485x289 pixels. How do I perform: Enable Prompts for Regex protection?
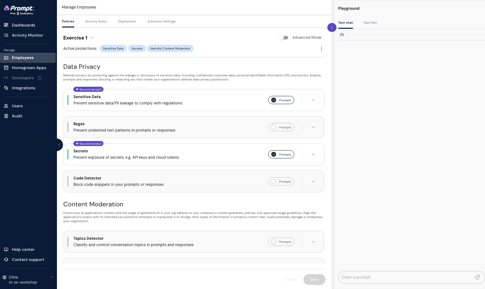point(281,127)
